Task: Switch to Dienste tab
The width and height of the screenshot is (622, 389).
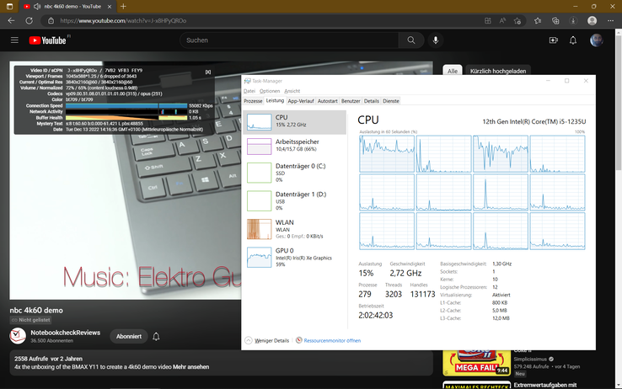Action: pyautogui.click(x=391, y=101)
